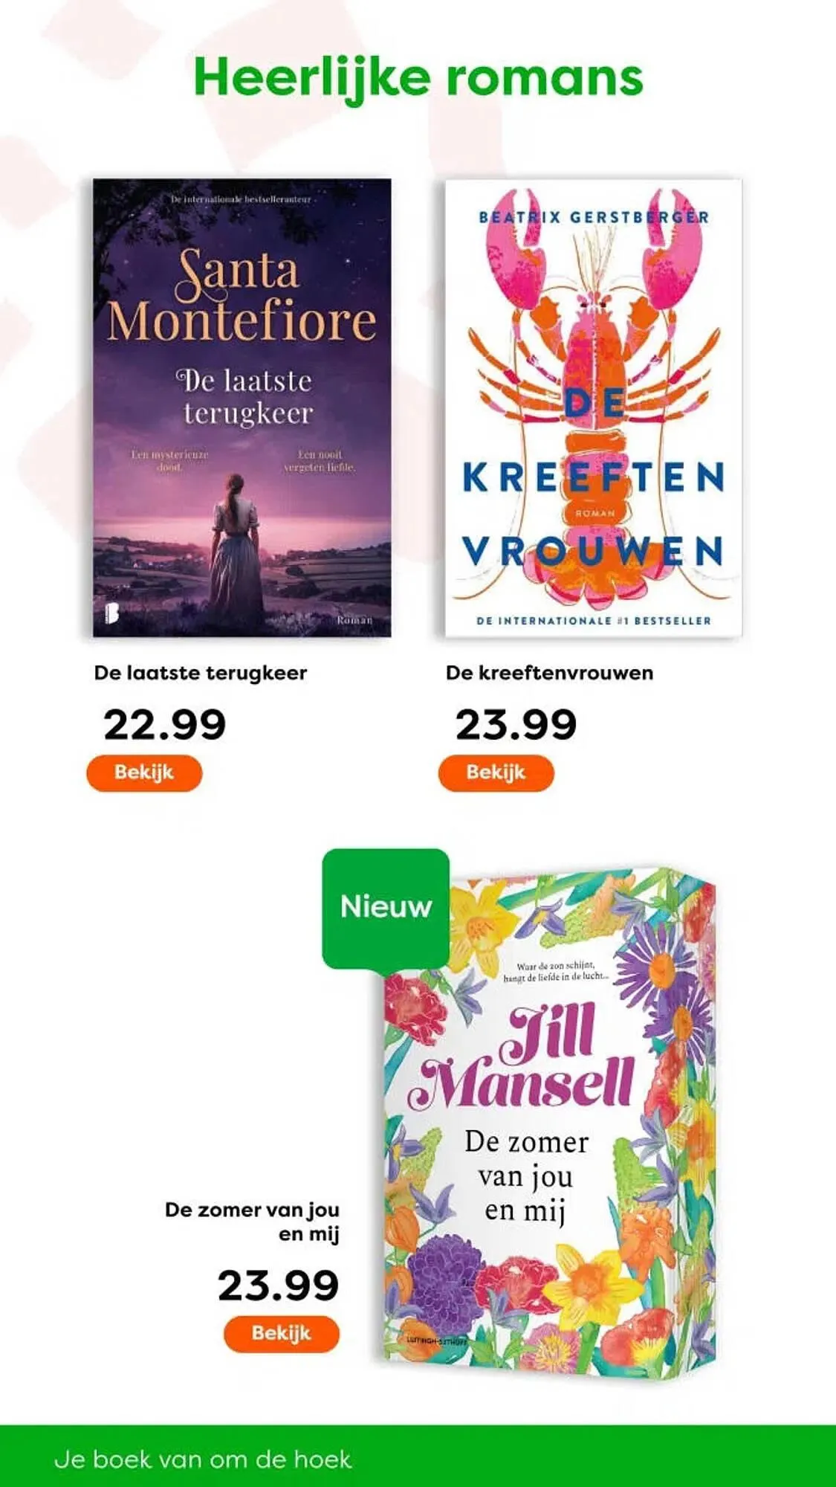
Task: Click Santa Montefiore author name on cover
Action: [x=242, y=295]
